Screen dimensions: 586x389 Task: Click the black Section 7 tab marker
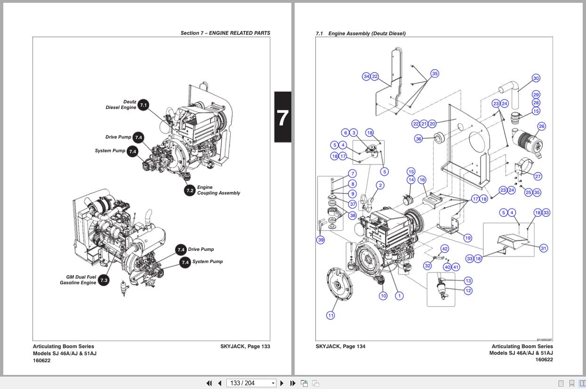point(282,118)
